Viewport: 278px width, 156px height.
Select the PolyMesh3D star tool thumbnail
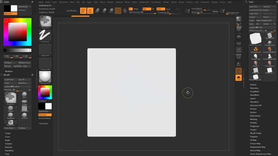pos(269,43)
